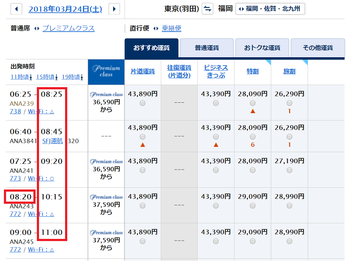Select 旅割 28,990円 radio for ANA243
The width and height of the screenshot is (347, 261).
coord(289,206)
